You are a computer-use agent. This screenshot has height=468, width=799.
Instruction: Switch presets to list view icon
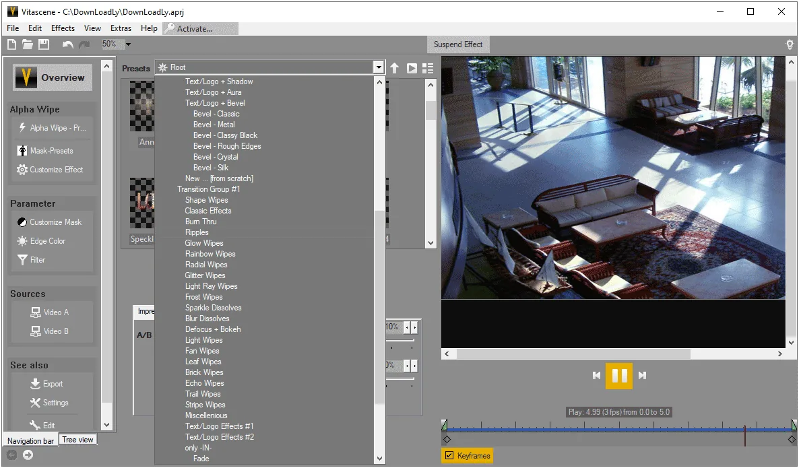point(428,68)
